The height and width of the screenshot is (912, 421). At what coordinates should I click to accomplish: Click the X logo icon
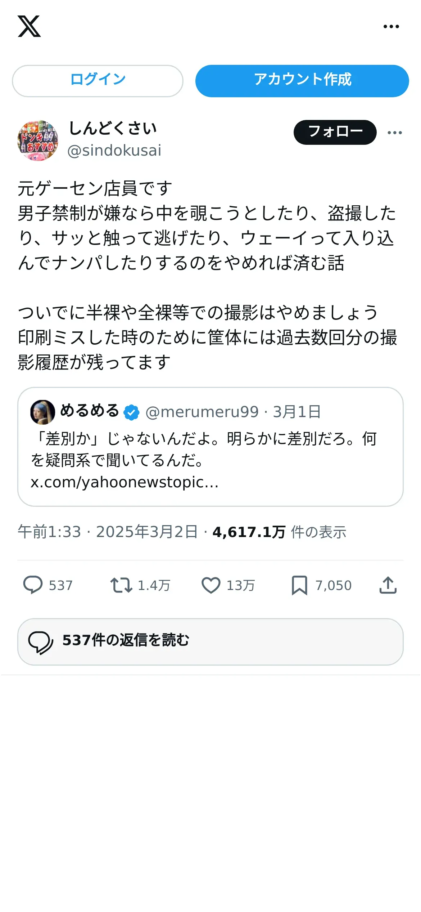click(29, 26)
